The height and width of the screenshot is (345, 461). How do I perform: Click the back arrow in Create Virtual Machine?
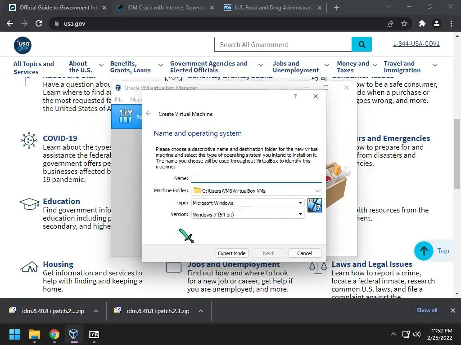(149, 114)
